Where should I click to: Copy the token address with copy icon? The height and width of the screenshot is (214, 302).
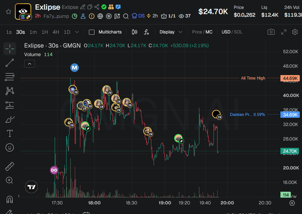click(90, 7)
